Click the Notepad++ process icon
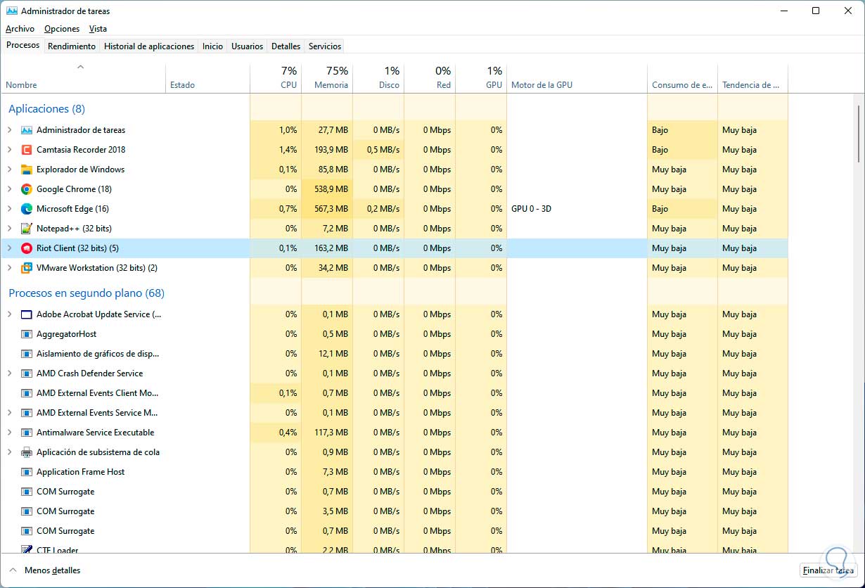Viewport: 865px width, 588px height. click(27, 229)
